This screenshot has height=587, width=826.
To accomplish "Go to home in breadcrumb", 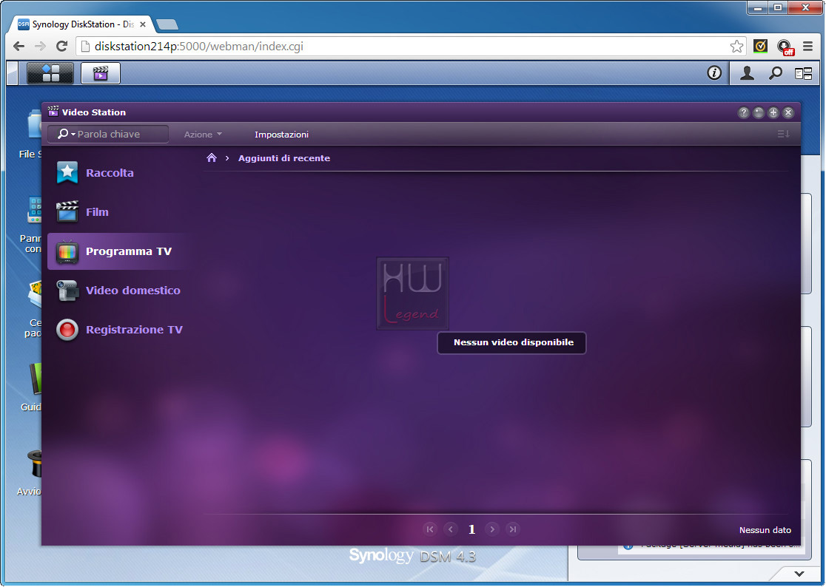I will [x=212, y=157].
